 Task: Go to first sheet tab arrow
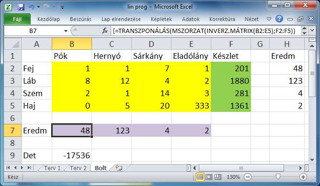point(8,168)
